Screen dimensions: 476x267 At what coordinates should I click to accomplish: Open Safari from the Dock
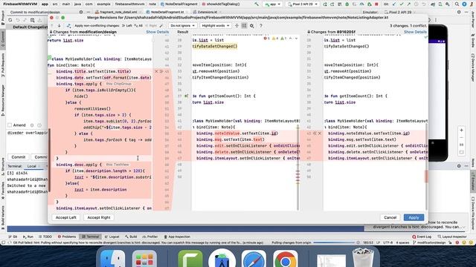pos(254,260)
